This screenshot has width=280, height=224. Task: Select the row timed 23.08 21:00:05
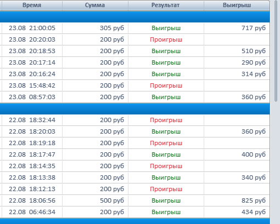[135, 28]
